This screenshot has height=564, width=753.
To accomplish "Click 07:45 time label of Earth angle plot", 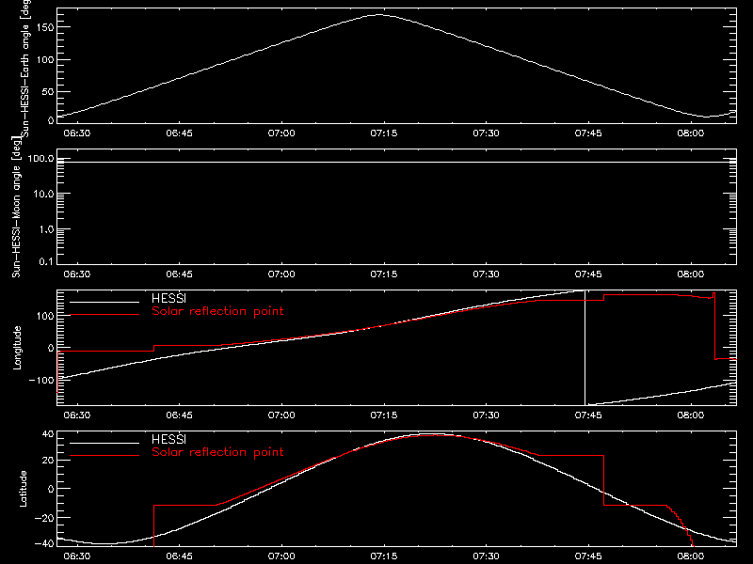I will (588, 133).
